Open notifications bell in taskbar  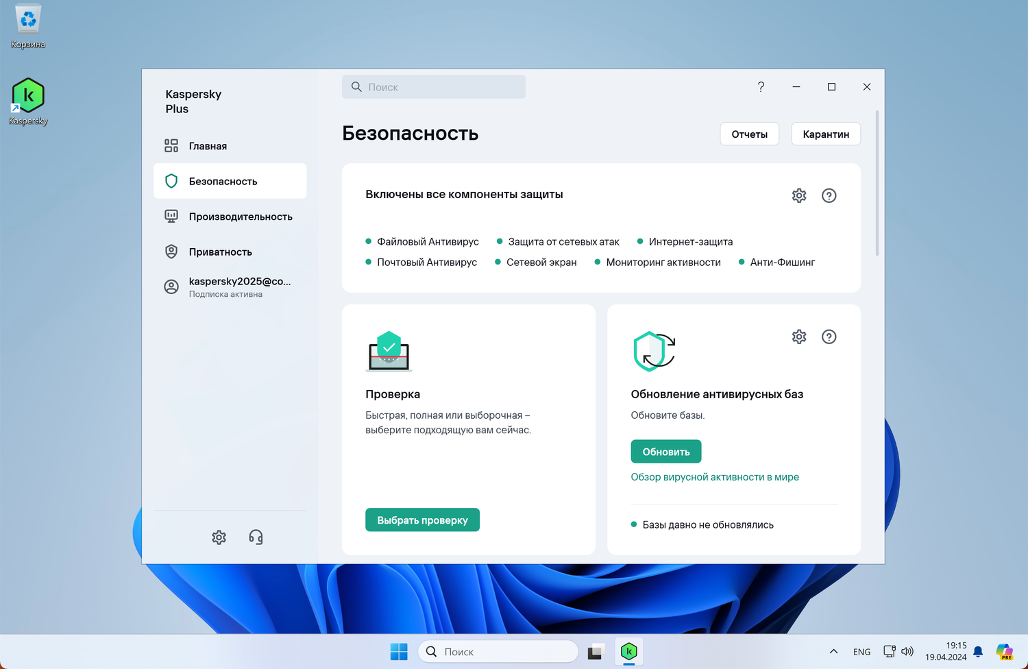pyautogui.click(x=978, y=652)
